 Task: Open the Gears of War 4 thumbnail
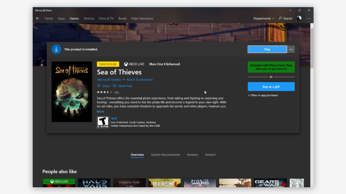[x=270, y=183]
